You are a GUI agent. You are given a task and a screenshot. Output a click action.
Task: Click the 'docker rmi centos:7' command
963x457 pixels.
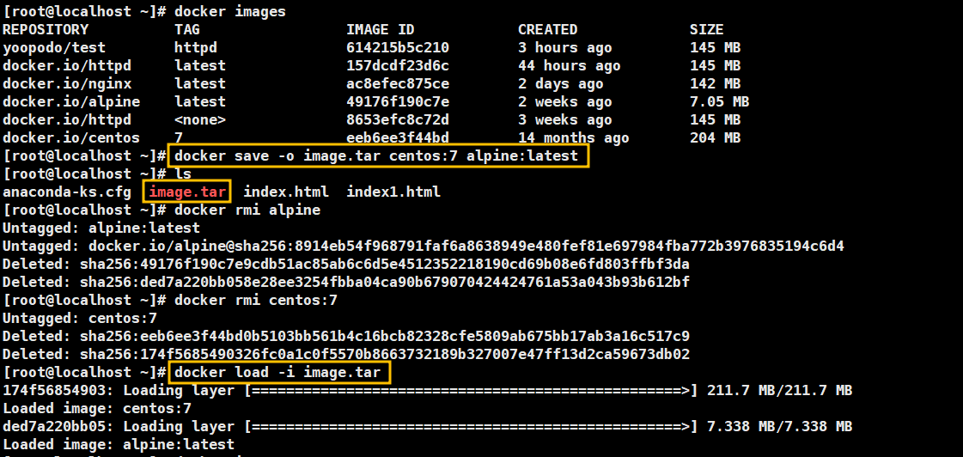point(256,301)
